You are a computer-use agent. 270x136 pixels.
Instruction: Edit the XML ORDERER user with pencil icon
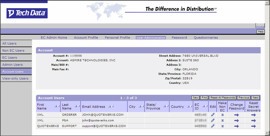213,115
